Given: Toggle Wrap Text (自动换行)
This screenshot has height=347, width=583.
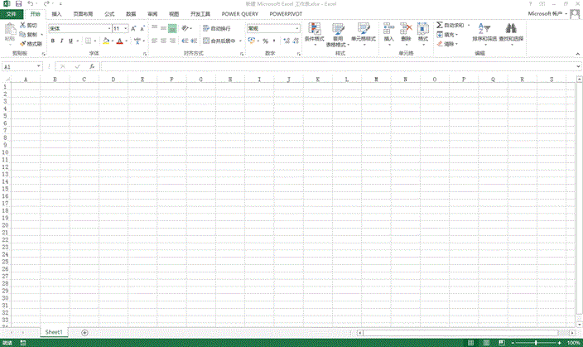Looking at the screenshot, I should click(x=217, y=28).
